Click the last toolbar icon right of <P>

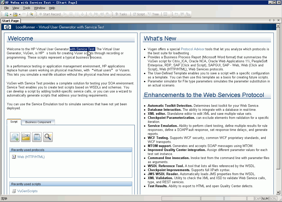click(x=188, y=14)
